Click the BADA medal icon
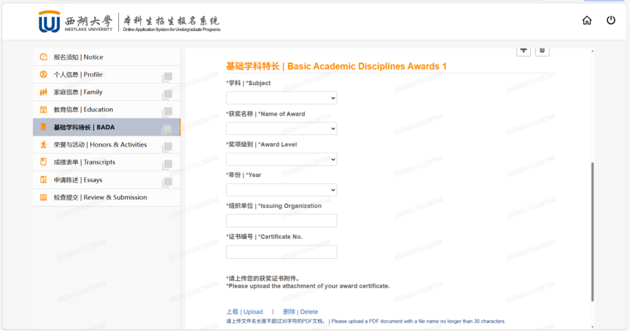Screen dimensions: 630x331 point(43,127)
